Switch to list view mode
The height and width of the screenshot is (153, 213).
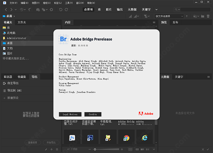(x=148, y=149)
